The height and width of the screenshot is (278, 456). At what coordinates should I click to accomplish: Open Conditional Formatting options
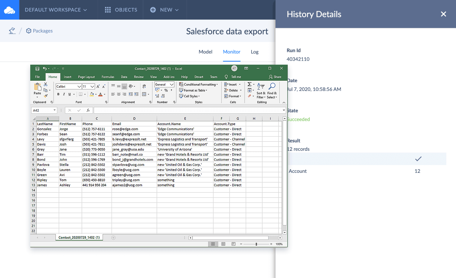click(x=199, y=84)
